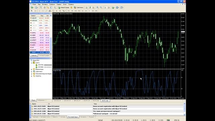The width and height of the screenshot is (215, 121).
Task: Switch chart to bar chart icon
Action: (x=87, y=7)
